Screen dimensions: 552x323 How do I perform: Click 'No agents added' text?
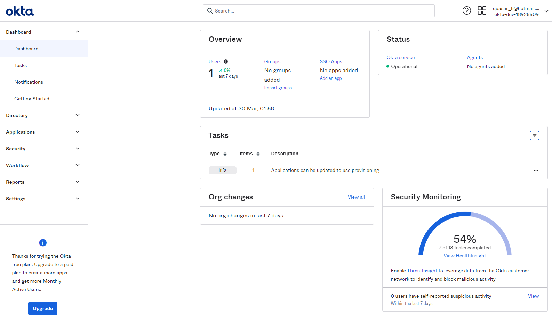(486, 66)
